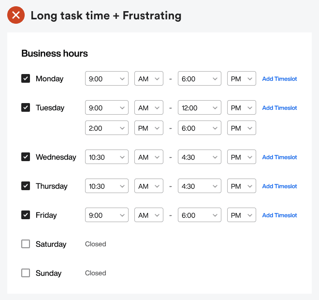Enable the Saturday checkbox

point(26,244)
